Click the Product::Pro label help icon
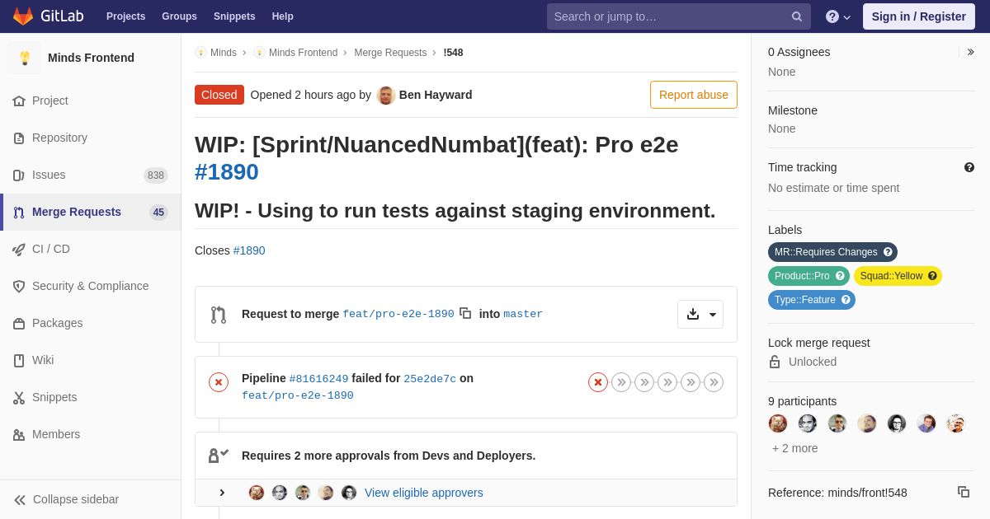Screen dimensions: 990x519 (840, 276)
